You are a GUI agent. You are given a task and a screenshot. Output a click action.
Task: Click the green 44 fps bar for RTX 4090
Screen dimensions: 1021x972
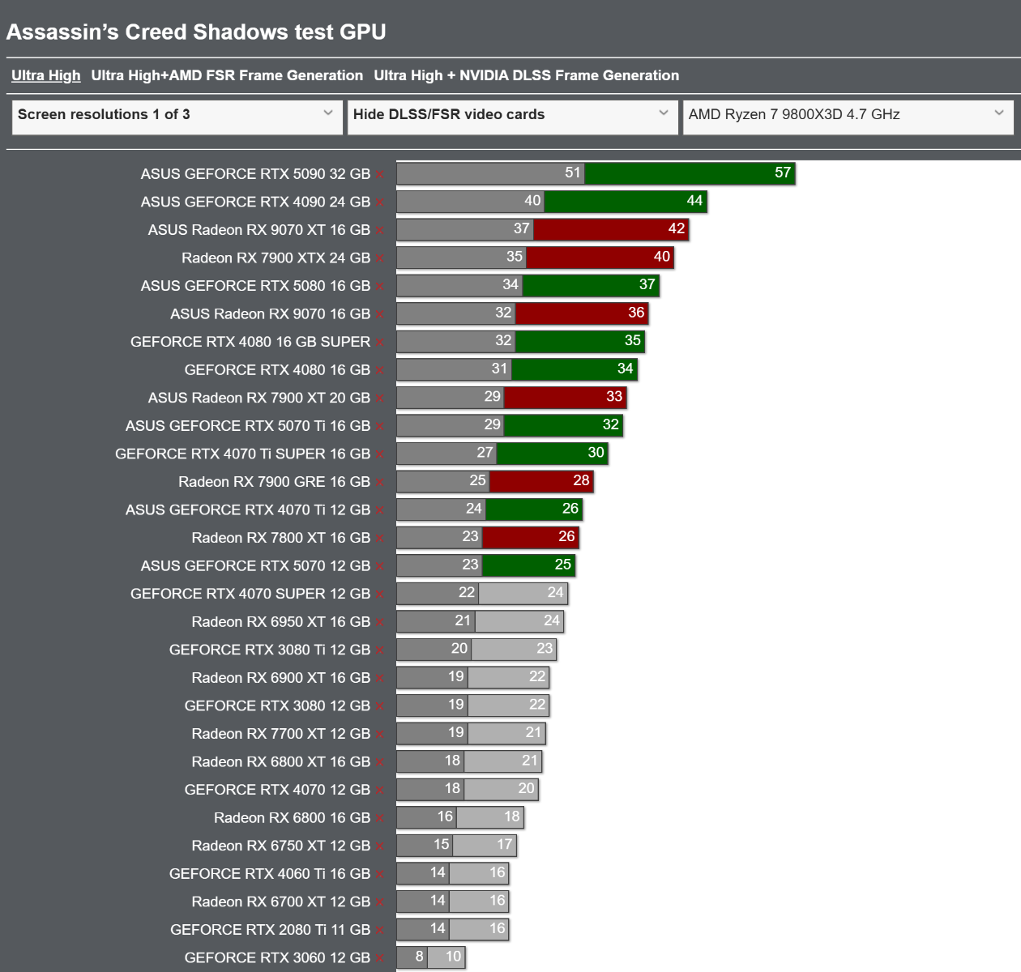click(x=626, y=202)
